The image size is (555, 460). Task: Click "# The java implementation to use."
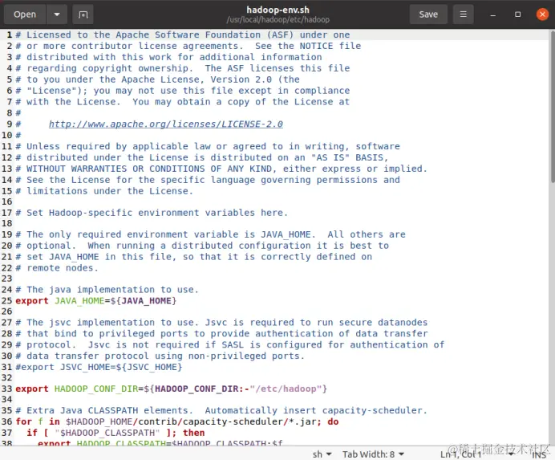pyautogui.click(x=107, y=290)
